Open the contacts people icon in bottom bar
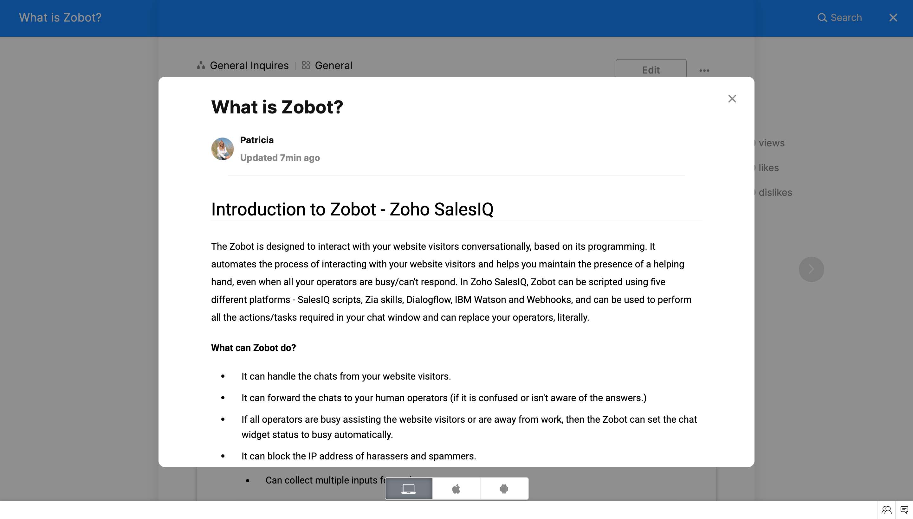The image size is (913, 519). point(887,510)
